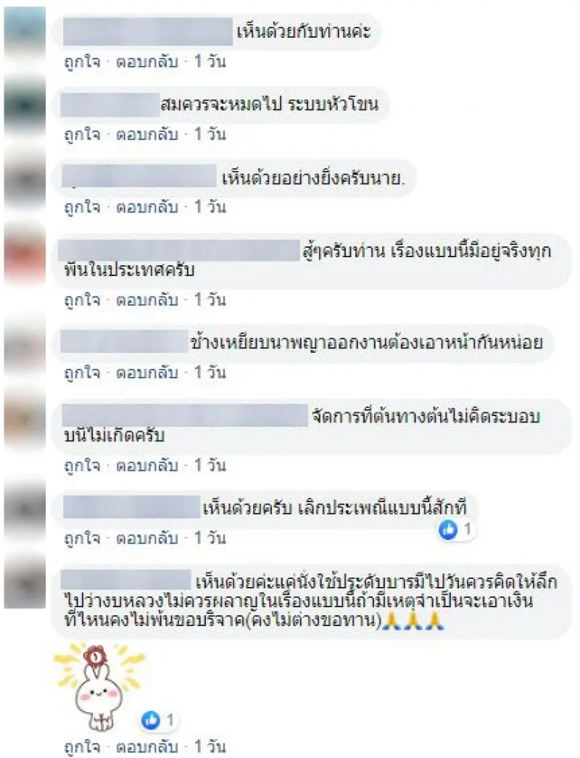
Task: Click the red avatar beside the สู้ๆครับท่าน comment
Action: [x=25, y=253]
